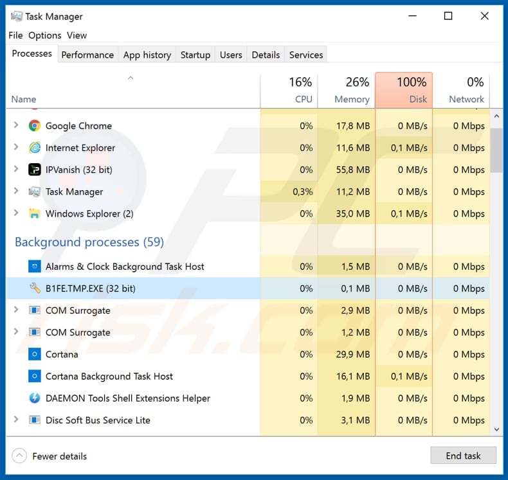Sort by the Name column header
The width and height of the screenshot is (508, 480).
[133, 91]
